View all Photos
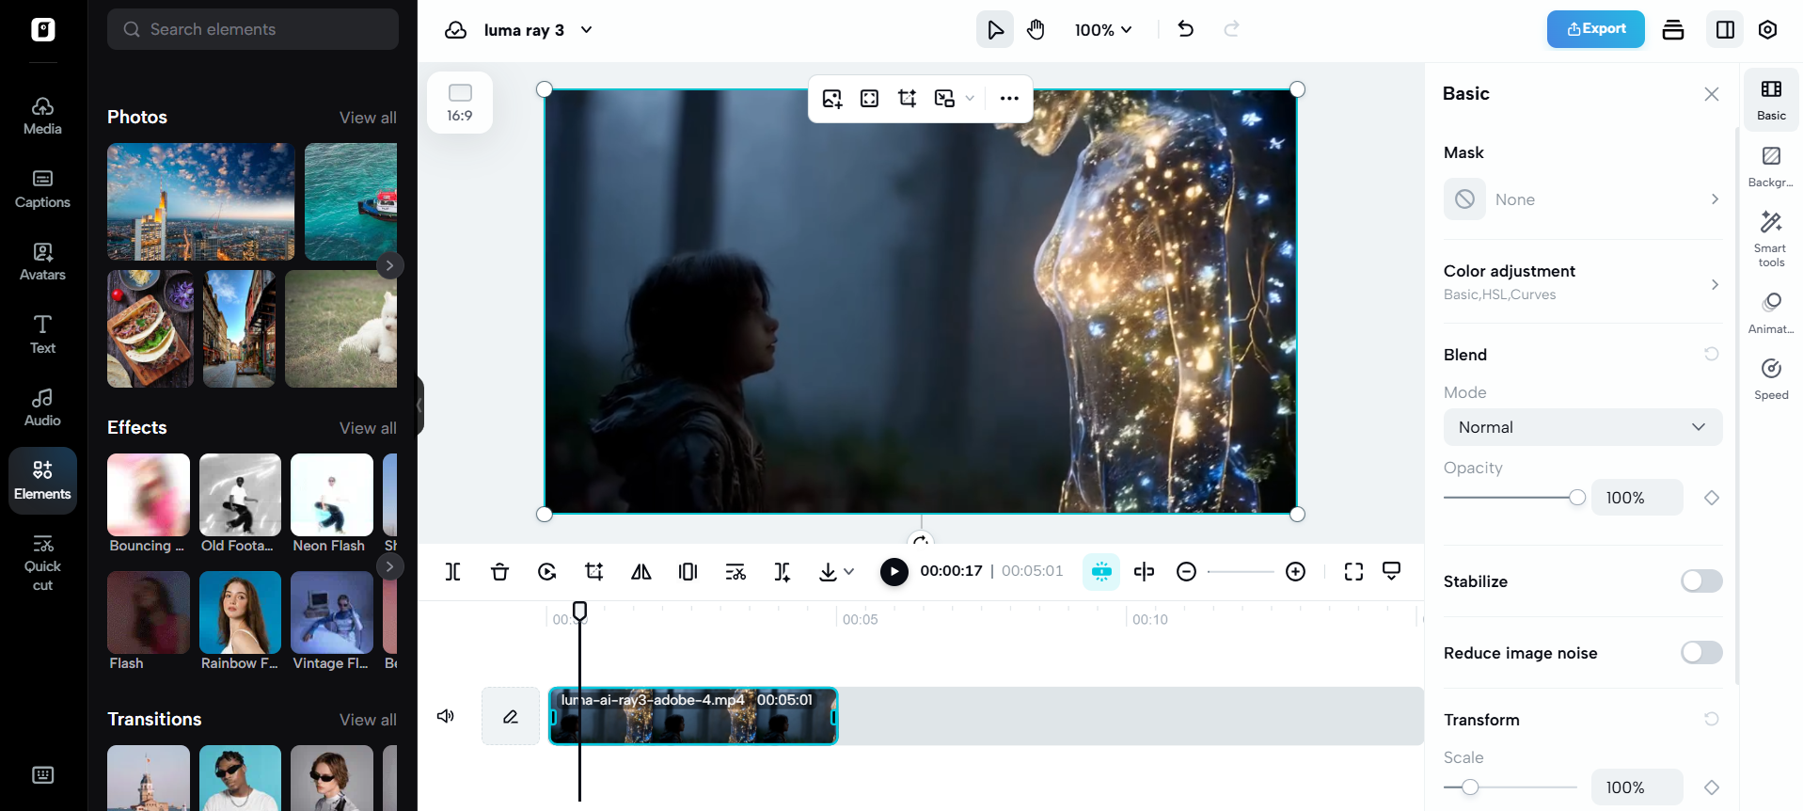 368,118
